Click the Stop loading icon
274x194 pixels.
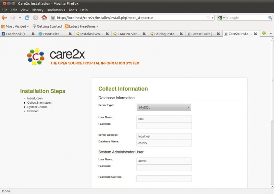click(x=36, y=18)
